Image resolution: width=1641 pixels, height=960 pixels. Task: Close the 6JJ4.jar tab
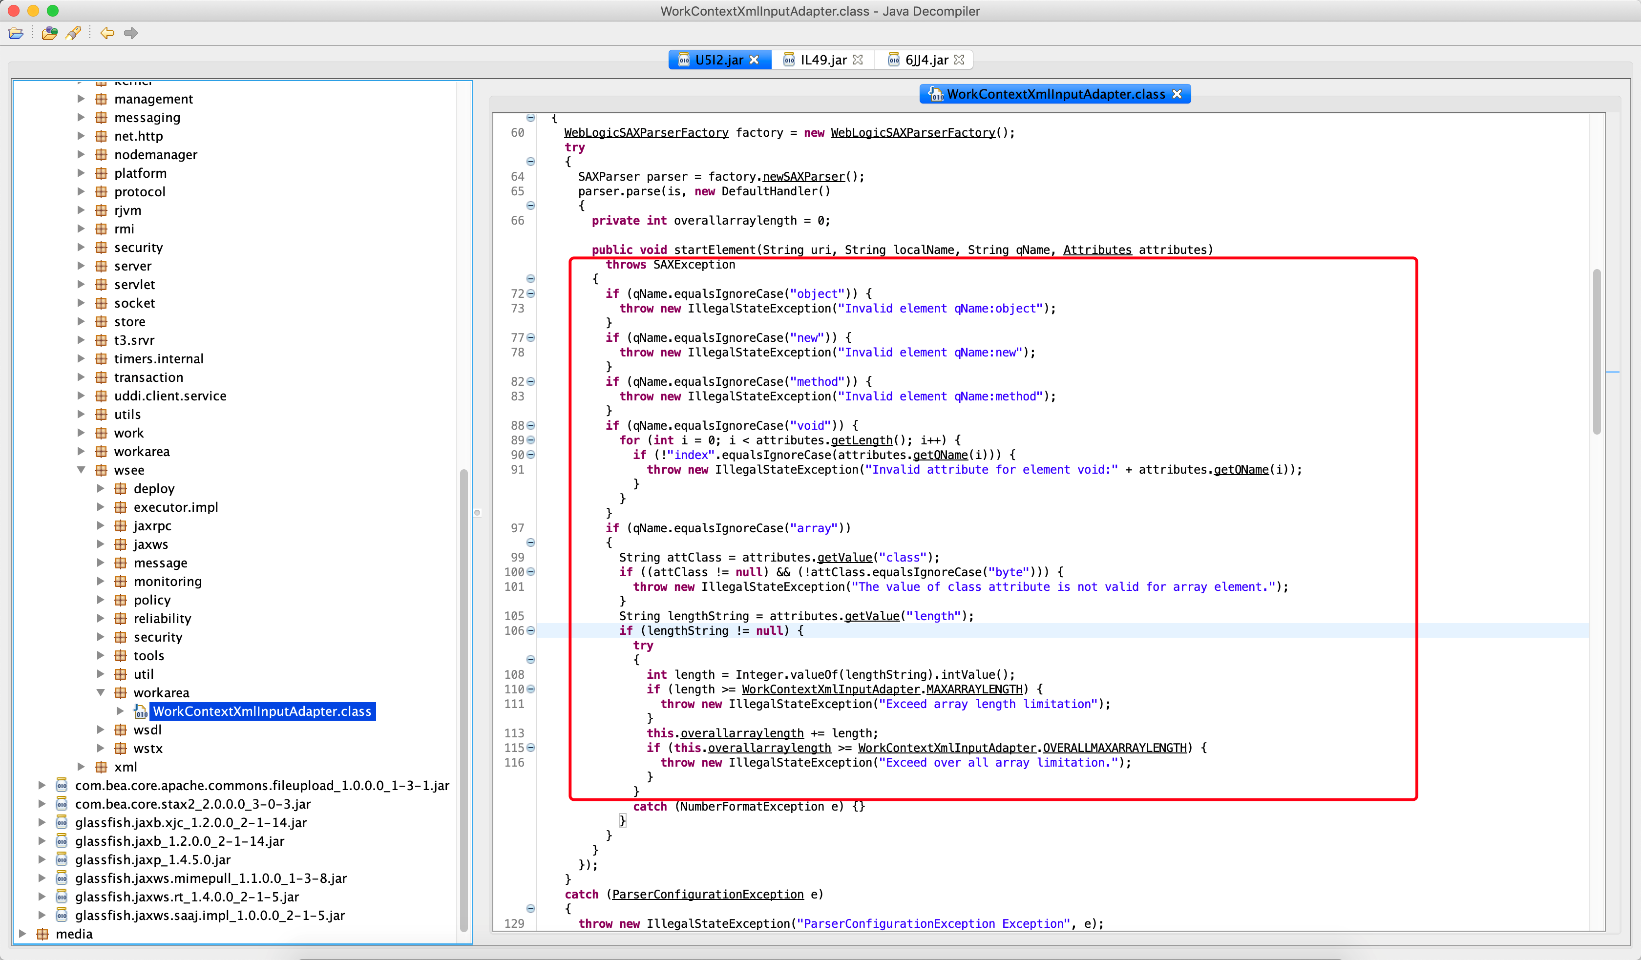[x=959, y=60]
